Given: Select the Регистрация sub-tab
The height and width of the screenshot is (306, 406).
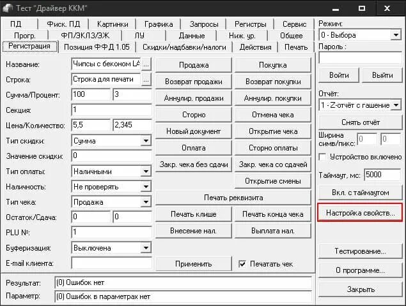Looking at the screenshot, I should [29, 47].
